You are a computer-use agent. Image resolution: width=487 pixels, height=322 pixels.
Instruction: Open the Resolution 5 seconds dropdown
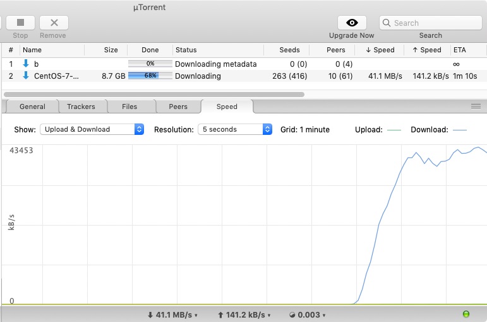coord(235,129)
